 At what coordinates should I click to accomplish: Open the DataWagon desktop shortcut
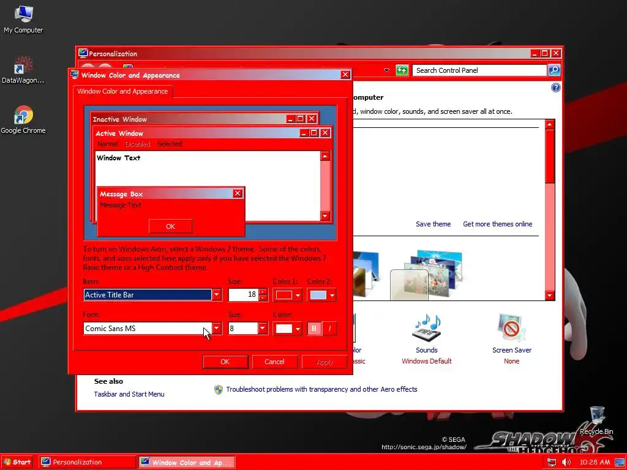(x=23, y=70)
